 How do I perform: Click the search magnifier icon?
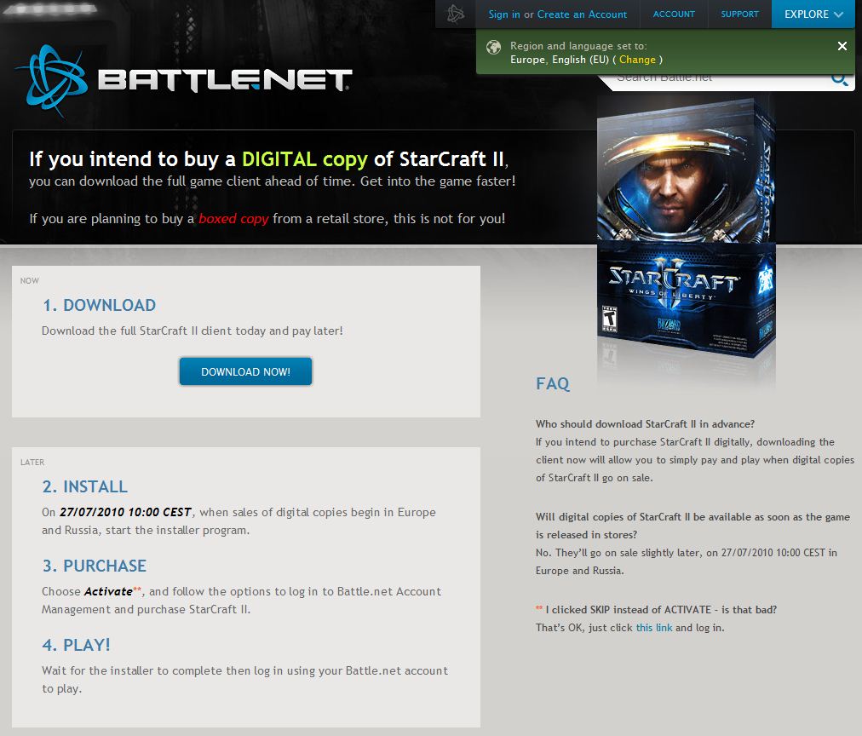pyautogui.click(x=840, y=80)
